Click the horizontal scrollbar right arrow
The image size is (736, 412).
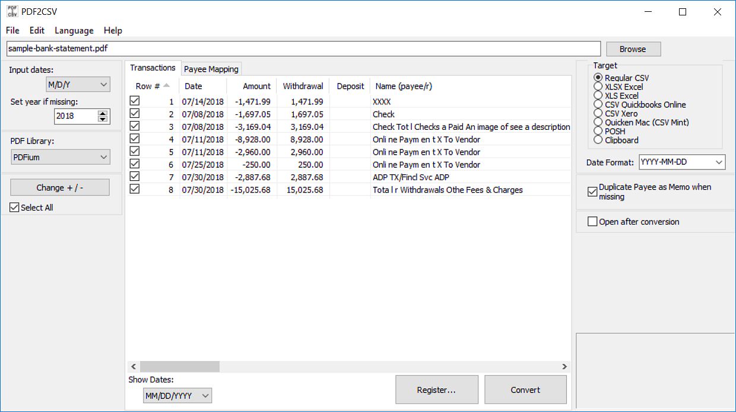point(565,367)
